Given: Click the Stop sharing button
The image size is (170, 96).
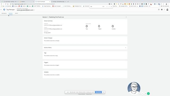Looking at the screenshot, I should coord(98,92).
